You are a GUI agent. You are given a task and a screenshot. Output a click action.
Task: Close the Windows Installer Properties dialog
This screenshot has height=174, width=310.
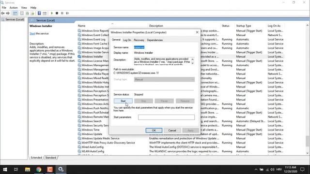coord(197,32)
